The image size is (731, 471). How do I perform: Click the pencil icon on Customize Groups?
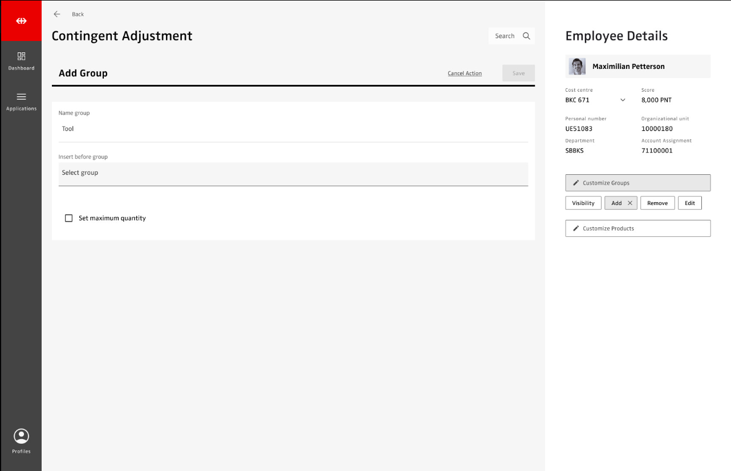(576, 183)
